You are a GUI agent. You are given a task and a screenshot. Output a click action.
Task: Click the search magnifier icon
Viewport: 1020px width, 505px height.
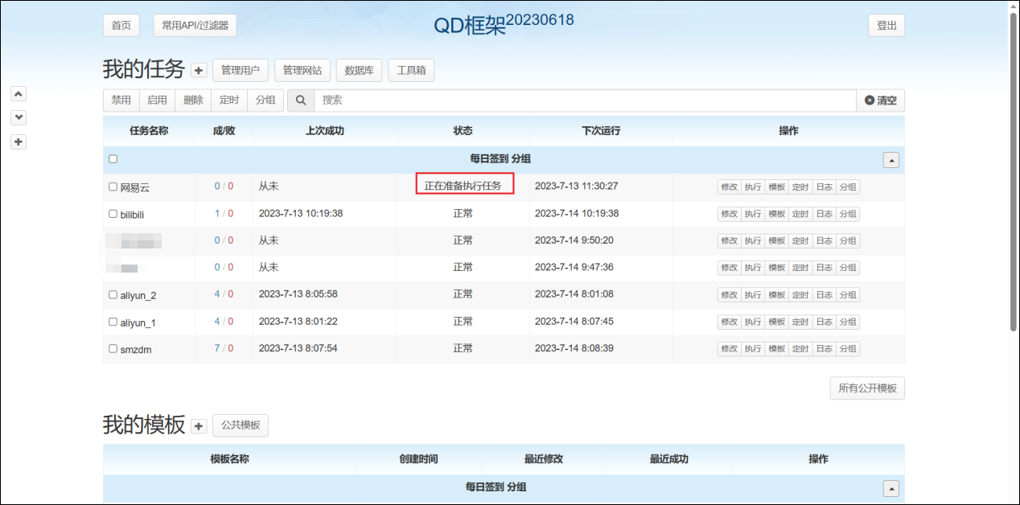click(x=301, y=101)
